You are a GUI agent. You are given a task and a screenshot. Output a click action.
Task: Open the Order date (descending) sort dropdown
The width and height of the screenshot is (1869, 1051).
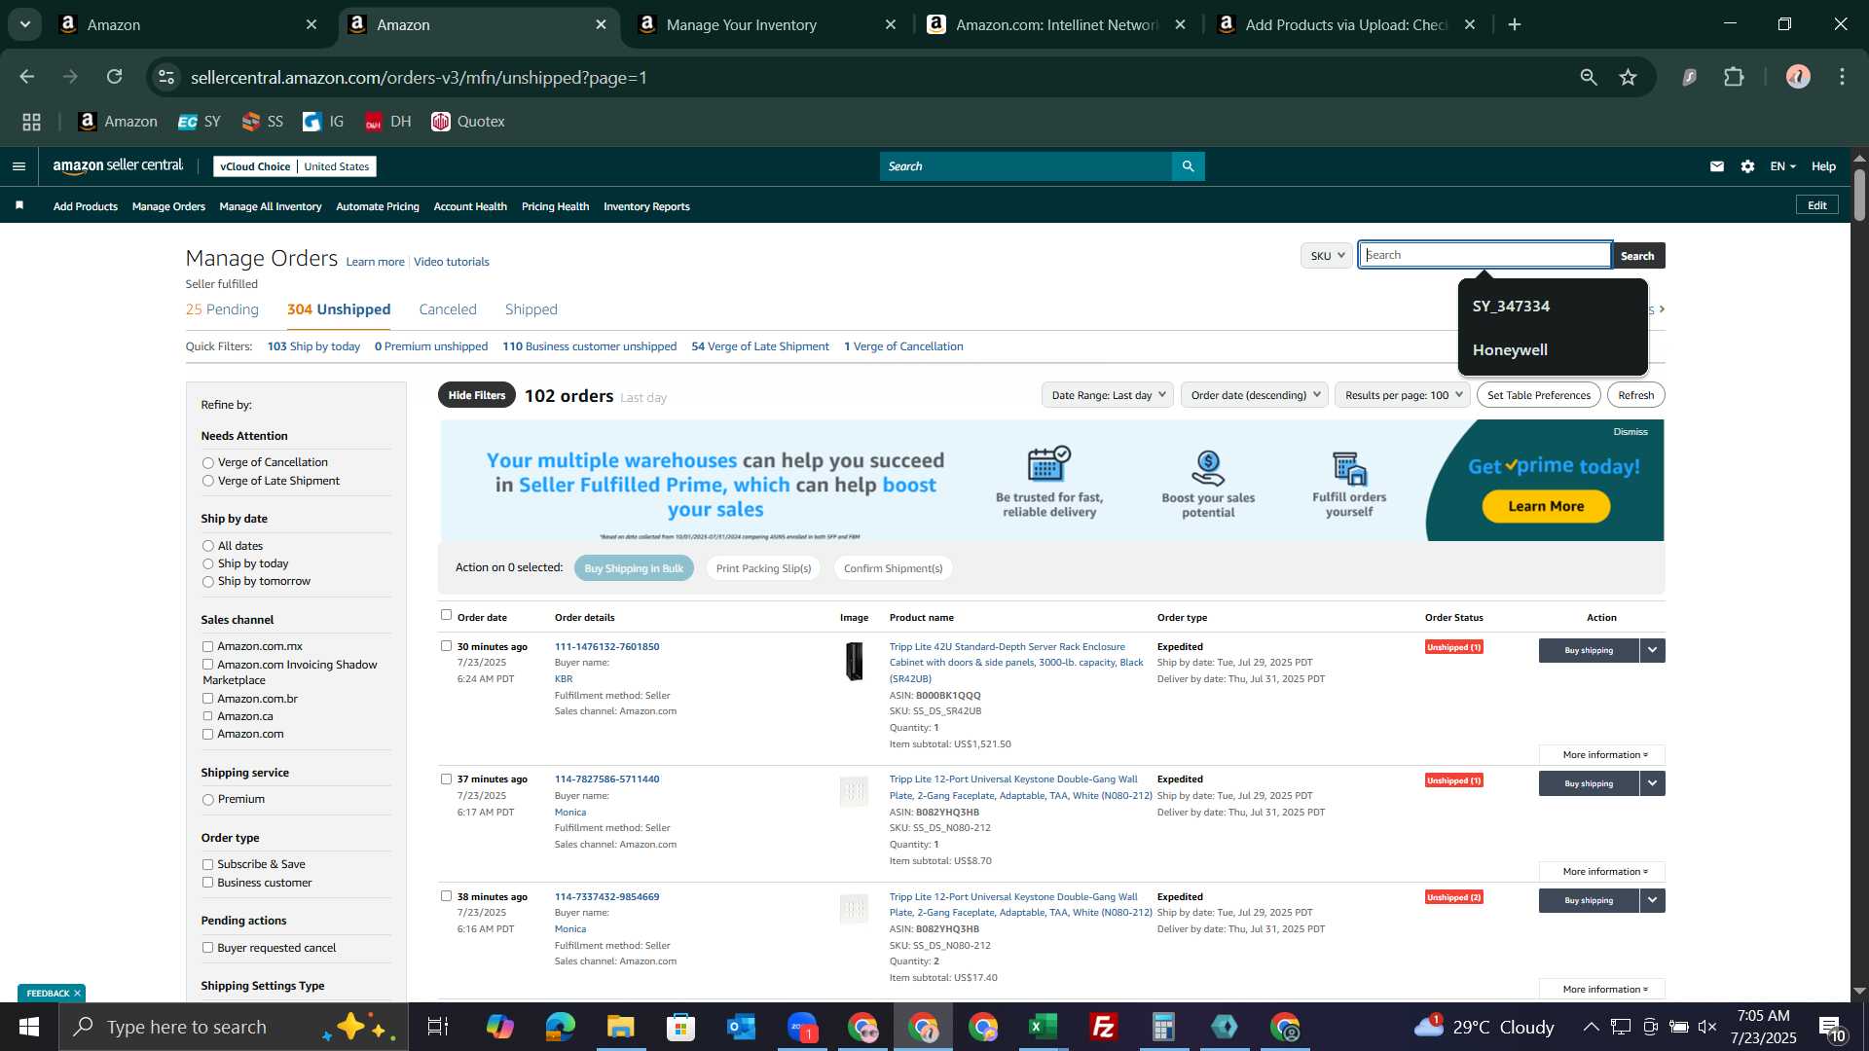[x=1255, y=395]
